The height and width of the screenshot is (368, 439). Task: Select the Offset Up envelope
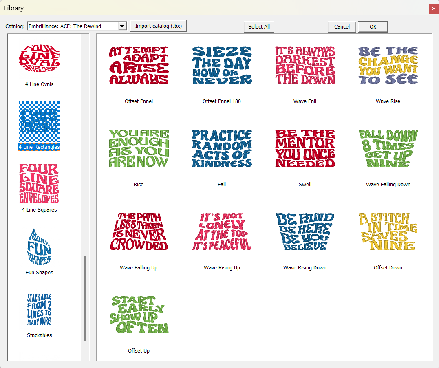139,315
